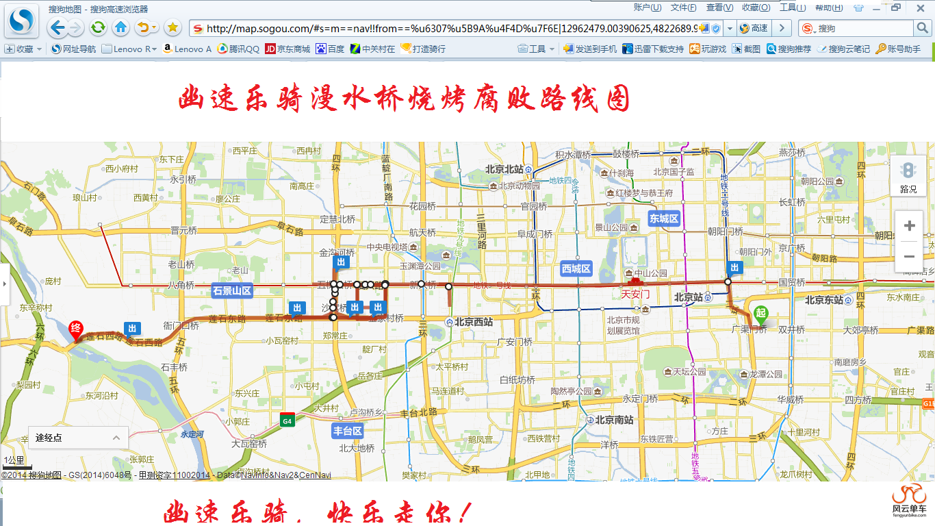Open 迅雷下载支持 Thunder download support
935x526 pixels.
coord(626,49)
